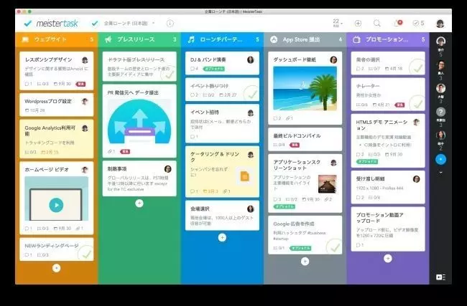
Task: Click the plus circle icon in header
Action: pos(358,23)
